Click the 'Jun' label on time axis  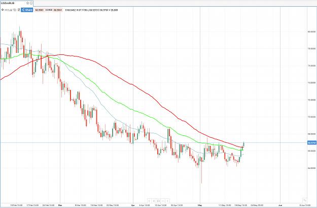click(280, 205)
